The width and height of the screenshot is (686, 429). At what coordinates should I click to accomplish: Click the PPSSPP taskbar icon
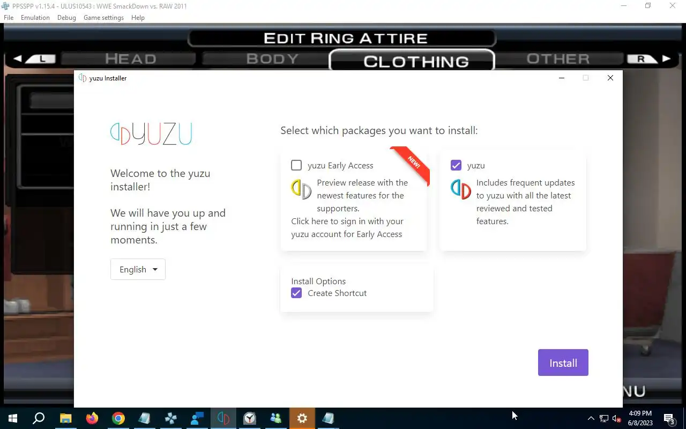point(171,418)
